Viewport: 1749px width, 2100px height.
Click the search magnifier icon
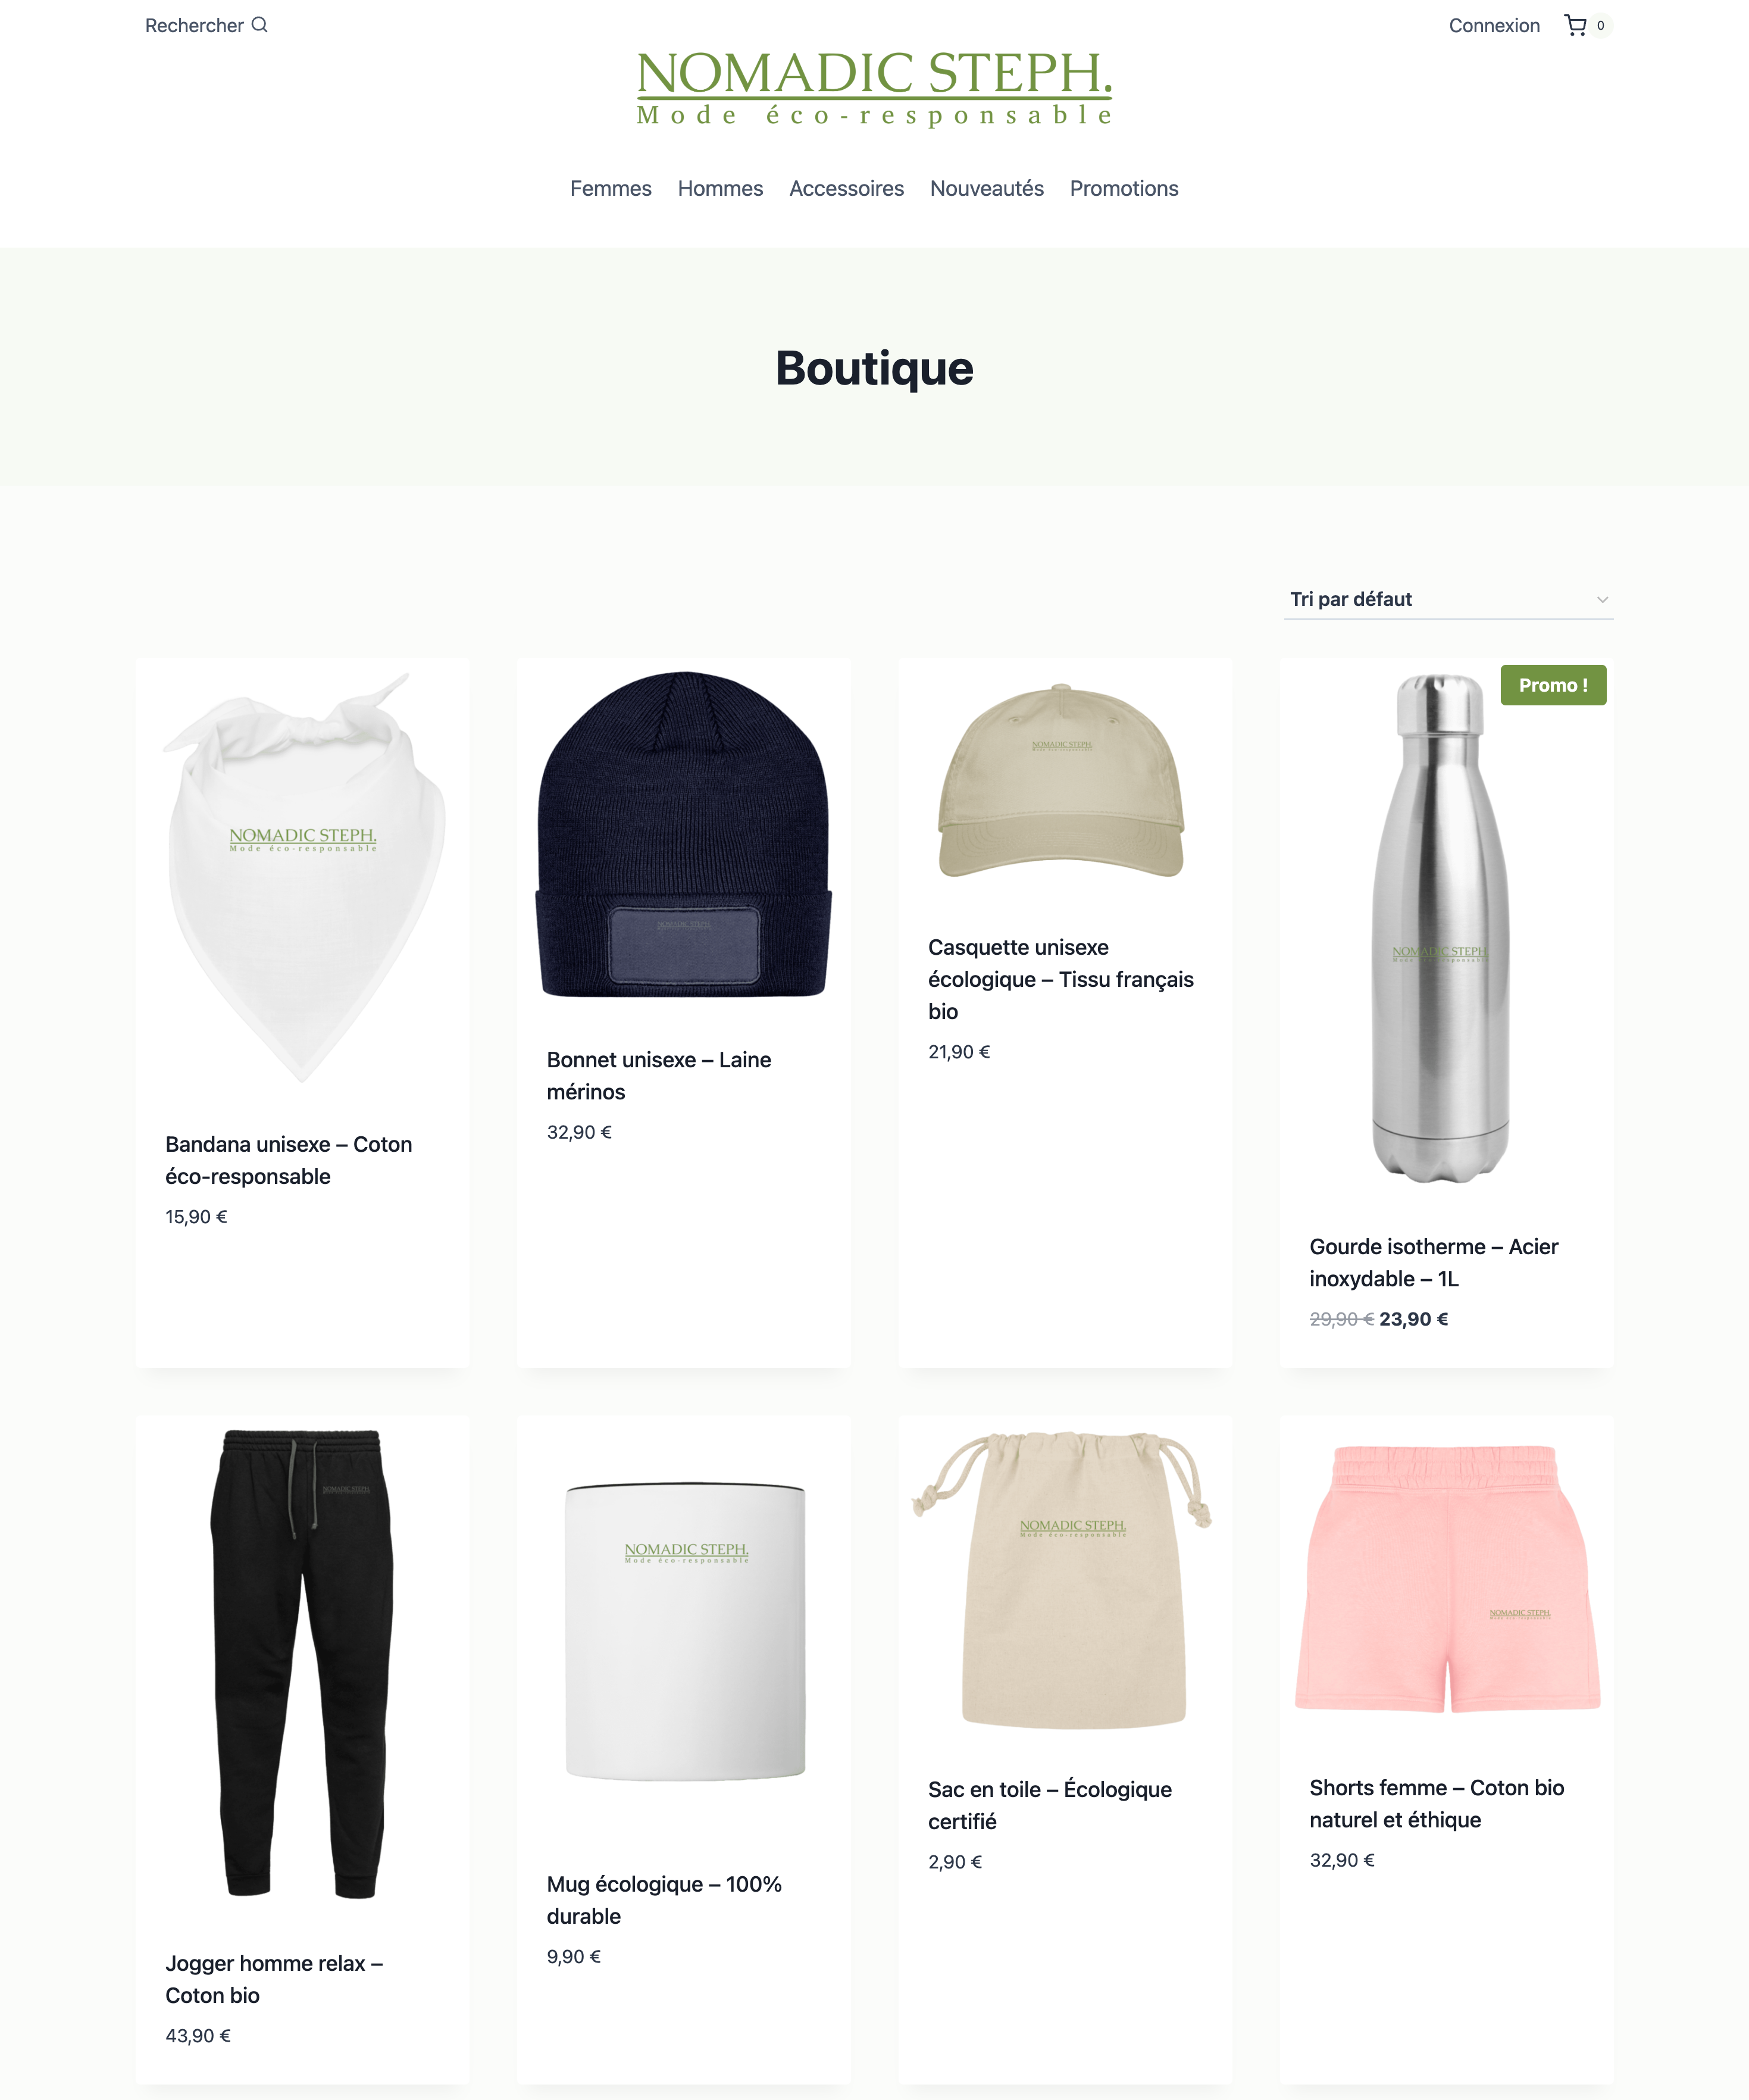pyautogui.click(x=260, y=25)
